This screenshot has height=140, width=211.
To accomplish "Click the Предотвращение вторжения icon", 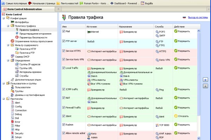I will point(17,34).
